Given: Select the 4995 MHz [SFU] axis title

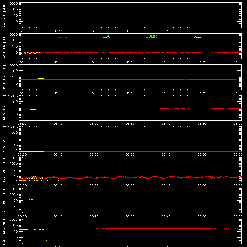Looking at the screenshot, I should tap(4, 170).
